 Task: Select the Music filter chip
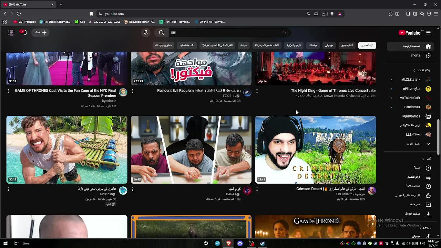click(329, 45)
